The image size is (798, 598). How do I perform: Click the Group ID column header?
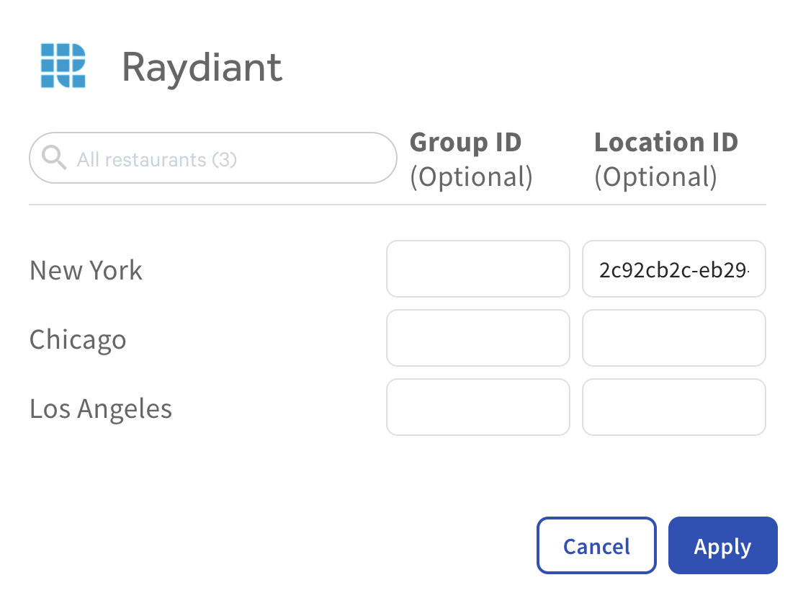coord(466,143)
